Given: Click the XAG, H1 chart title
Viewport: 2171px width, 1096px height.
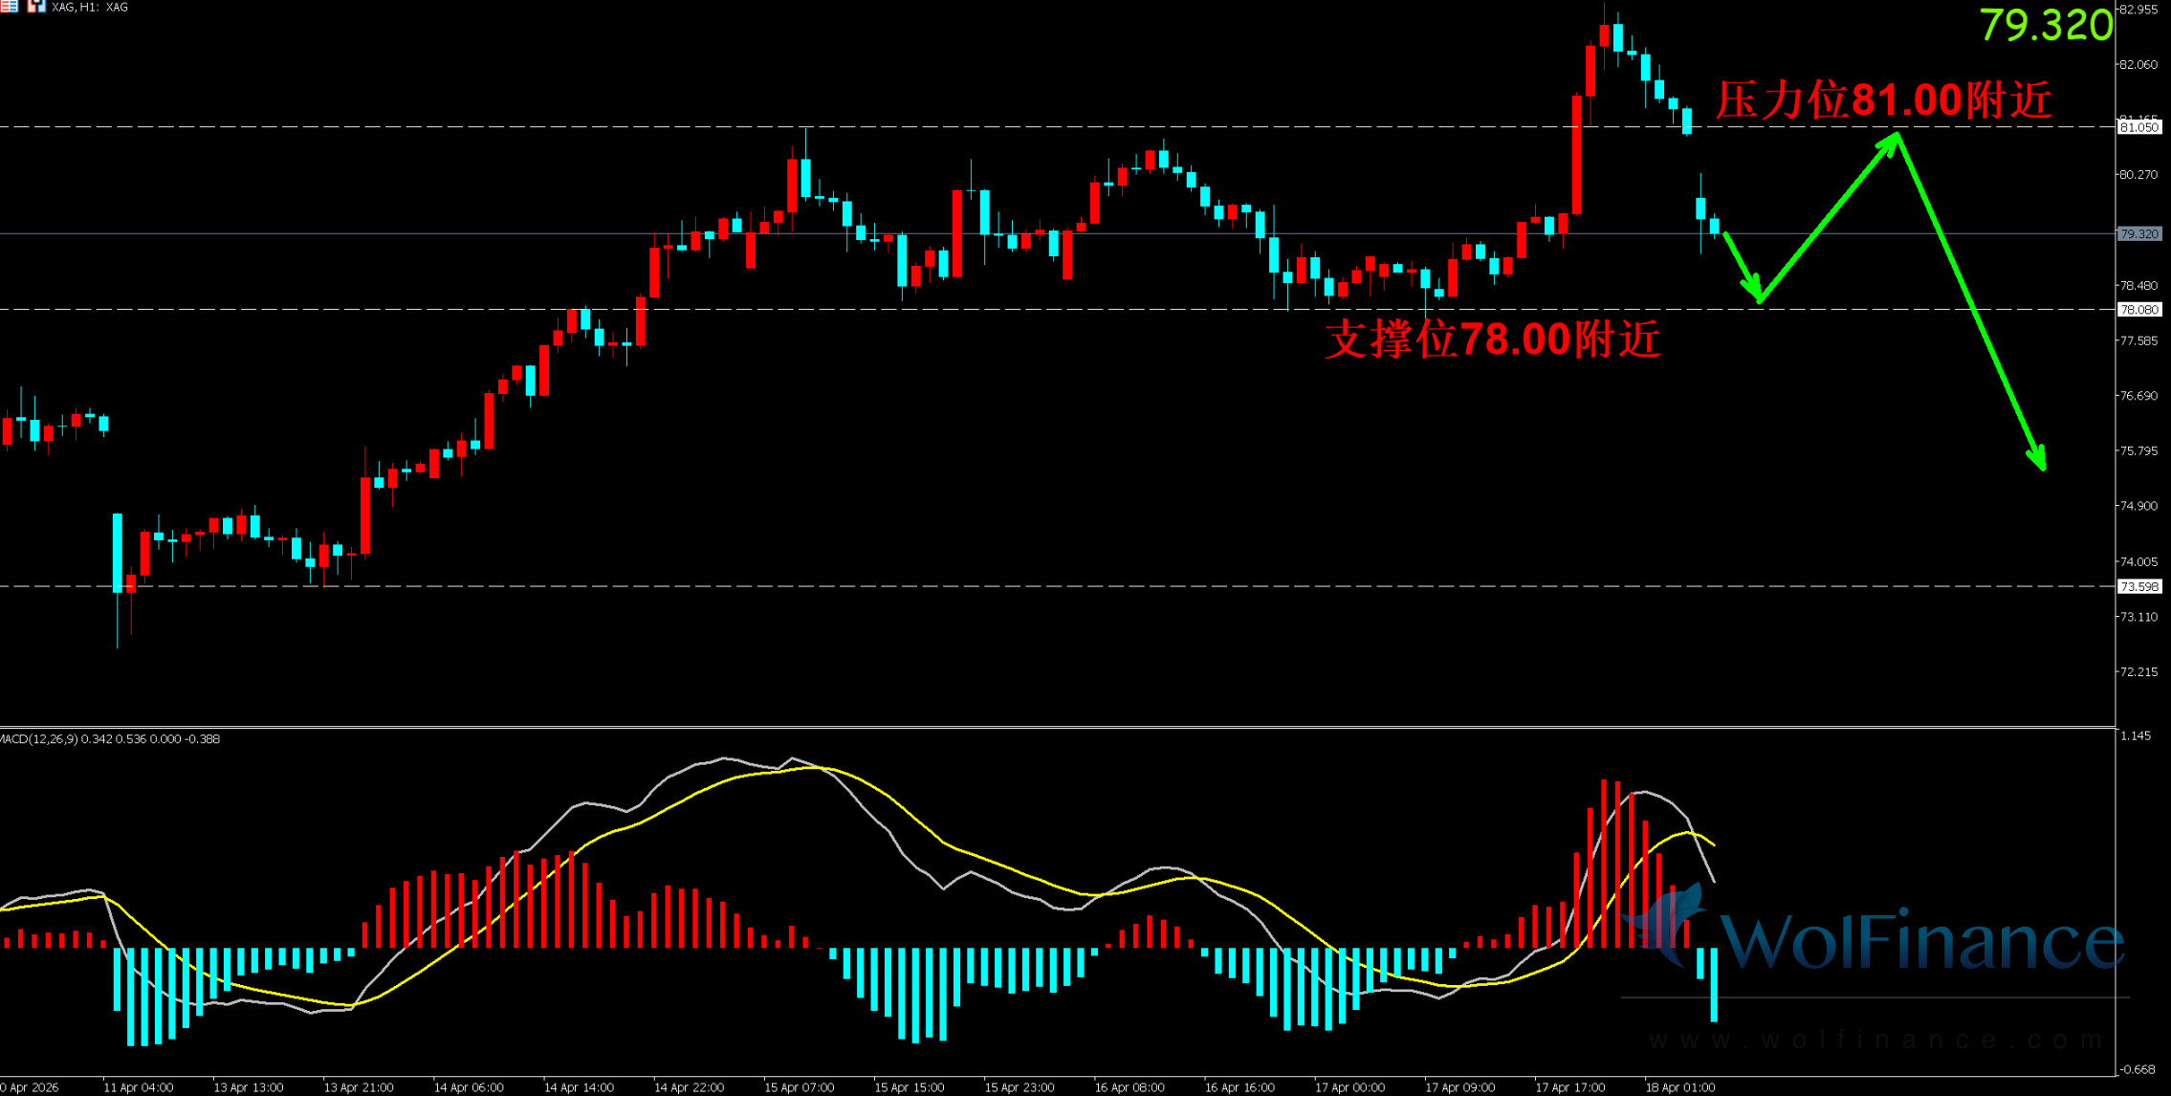Looking at the screenshot, I should [x=91, y=7].
